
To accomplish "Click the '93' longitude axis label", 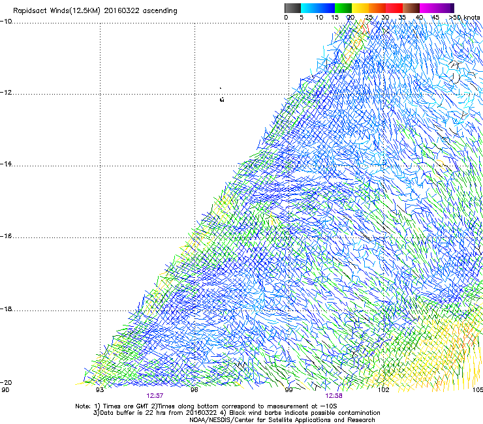I will 100,390.
